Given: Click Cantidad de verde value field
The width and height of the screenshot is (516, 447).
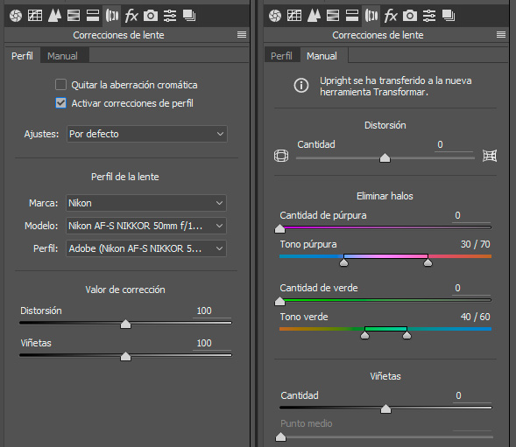Looking at the screenshot, I should pyautogui.click(x=471, y=289).
